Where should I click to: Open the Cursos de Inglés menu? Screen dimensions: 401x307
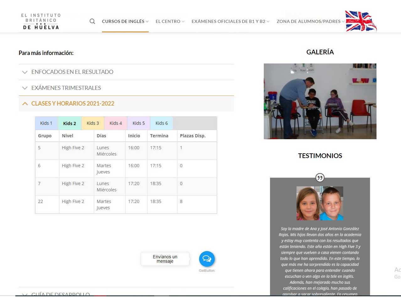click(125, 21)
